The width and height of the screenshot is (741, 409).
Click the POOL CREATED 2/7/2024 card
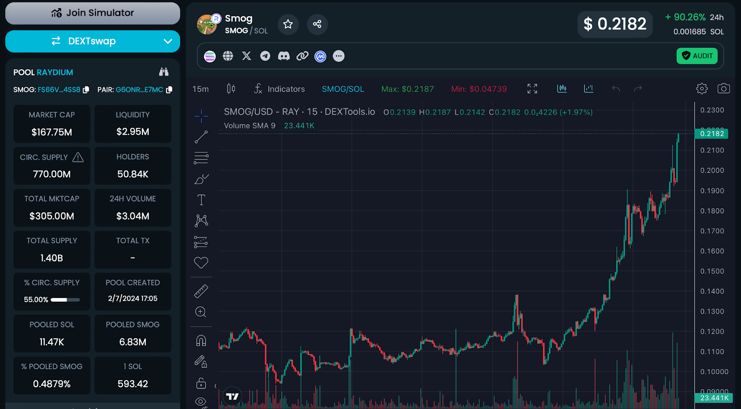tap(133, 291)
